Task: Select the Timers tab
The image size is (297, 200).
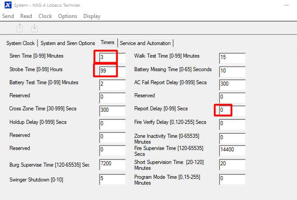Action: coord(107,42)
